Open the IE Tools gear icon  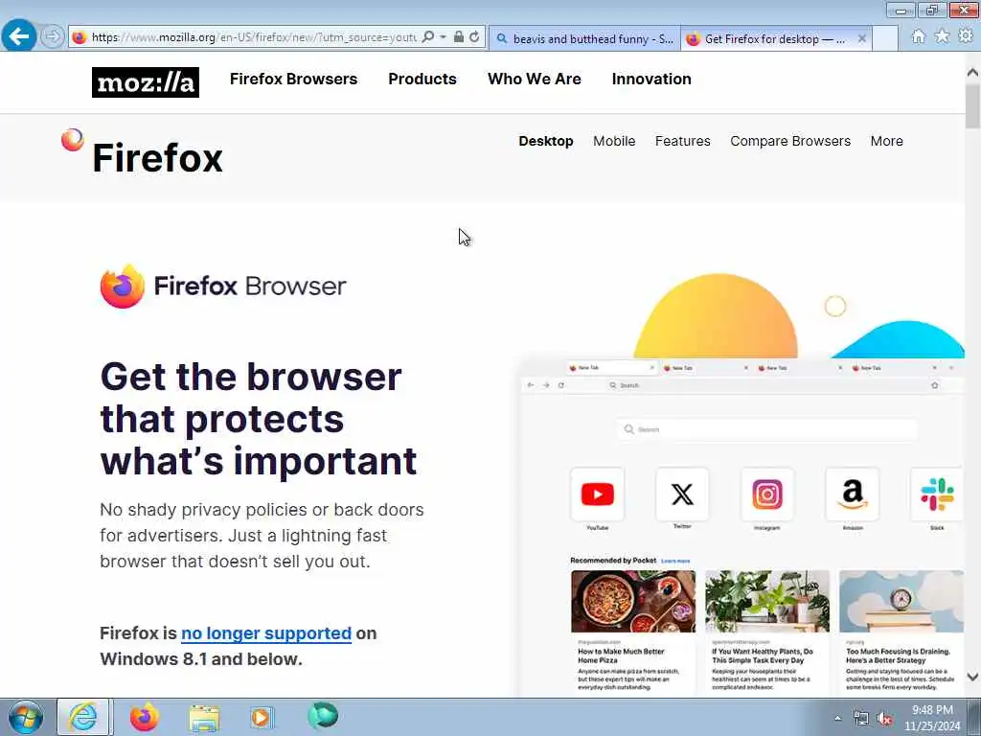pyautogui.click(x=966, y=36)
